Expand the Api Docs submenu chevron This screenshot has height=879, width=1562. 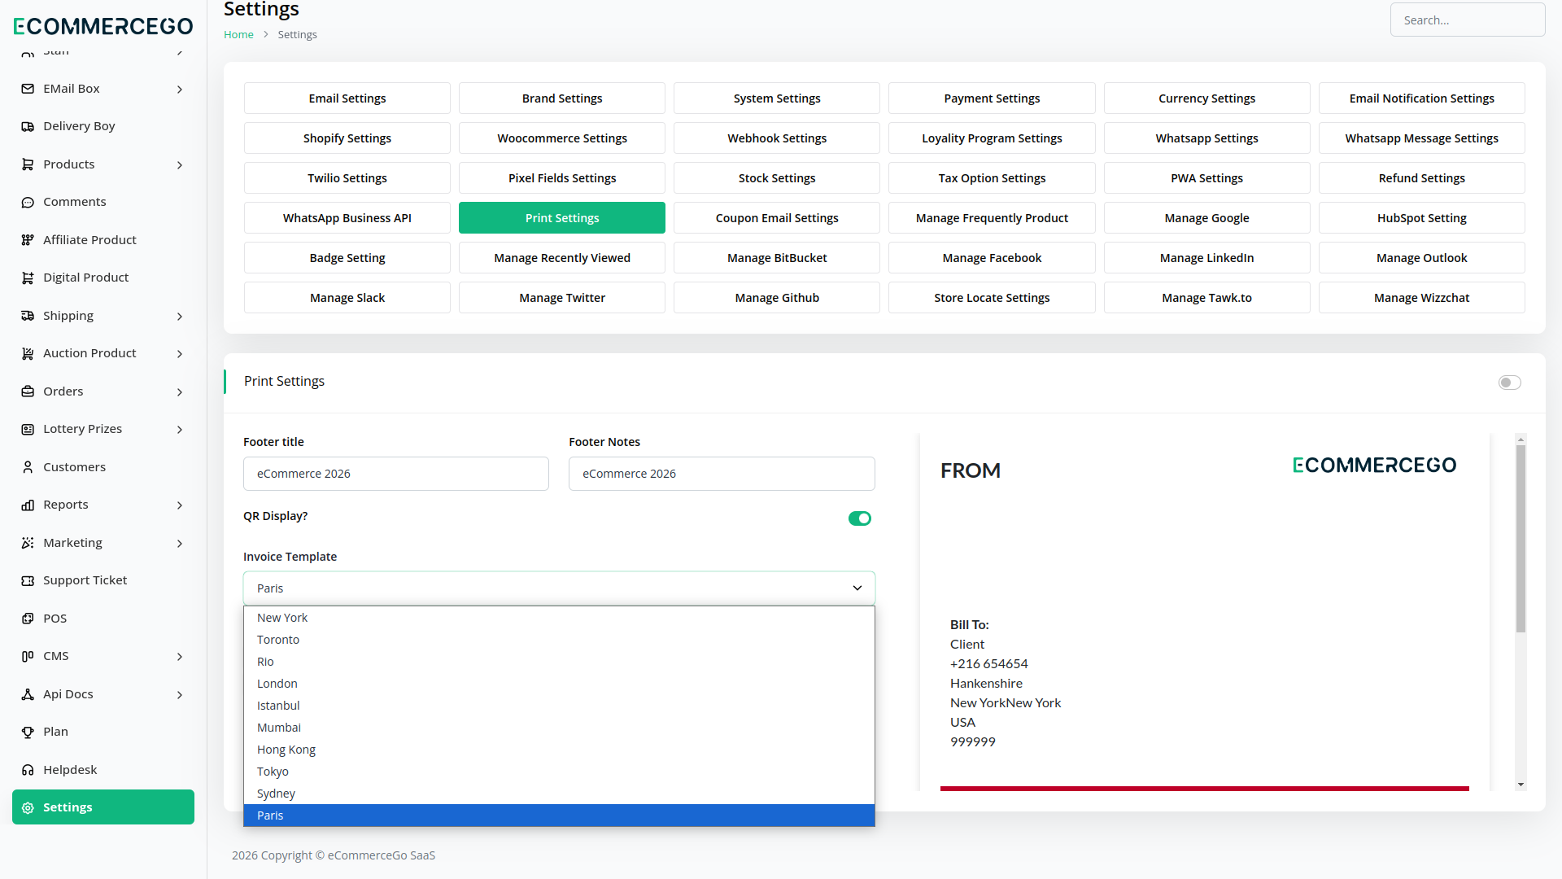tap(180, 695)
